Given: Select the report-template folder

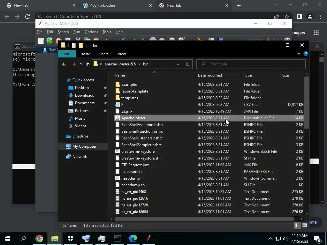Looking at the screenshot, I should (209, 91).
